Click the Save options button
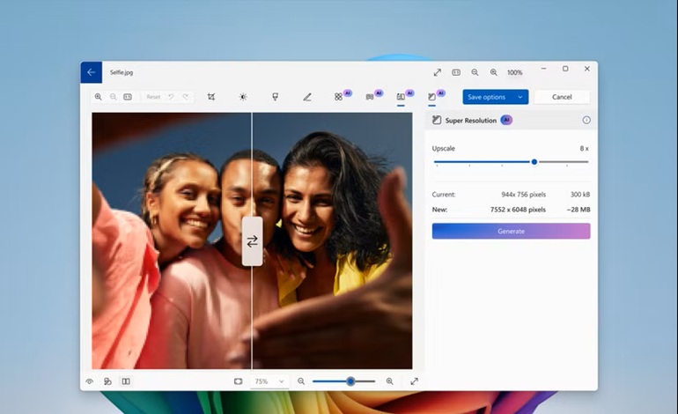The height and width of the screenshot is (414, 678). 487,97
